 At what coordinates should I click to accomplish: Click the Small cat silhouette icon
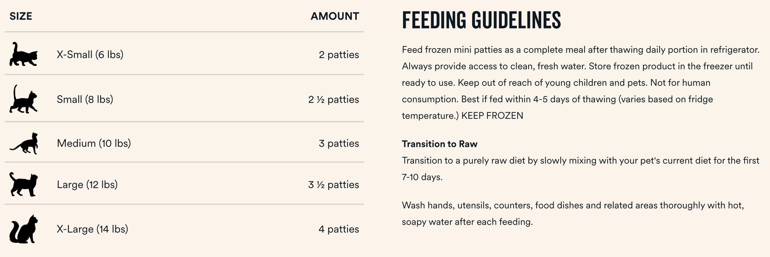23,99
